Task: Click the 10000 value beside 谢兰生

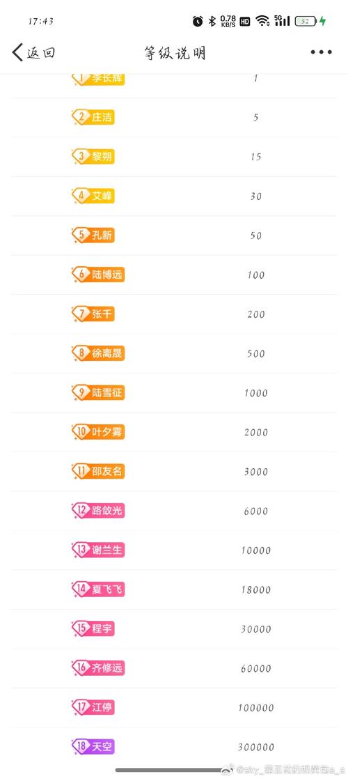Action: click(x=255, y=550)
